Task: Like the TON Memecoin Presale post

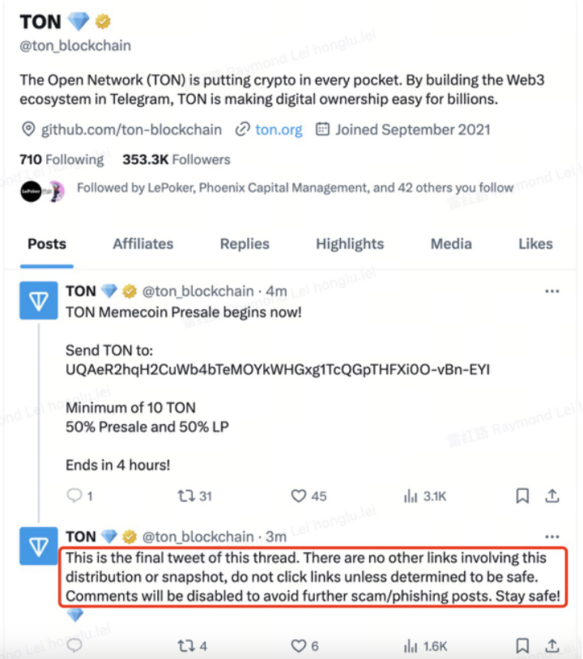Action: (x=299, y=495)
